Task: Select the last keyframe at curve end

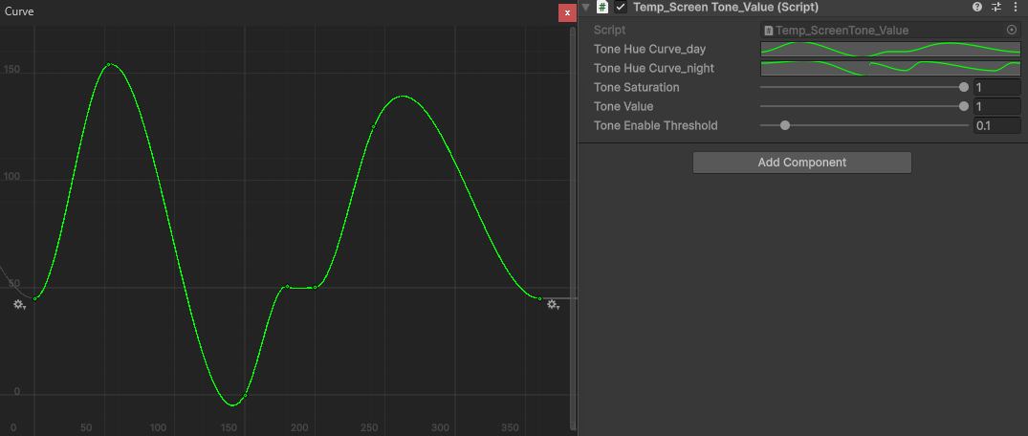Action: [539, 298]
